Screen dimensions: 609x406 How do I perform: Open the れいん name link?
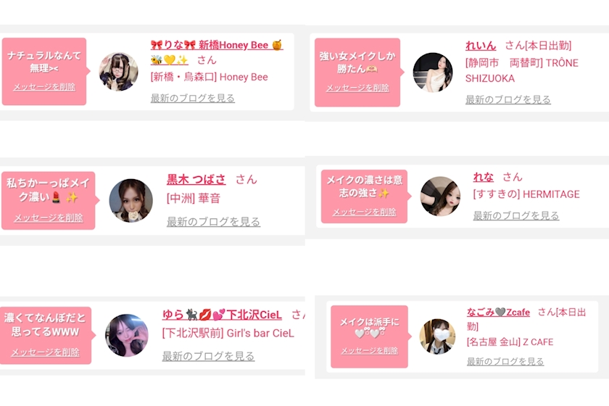coord(481,46)
